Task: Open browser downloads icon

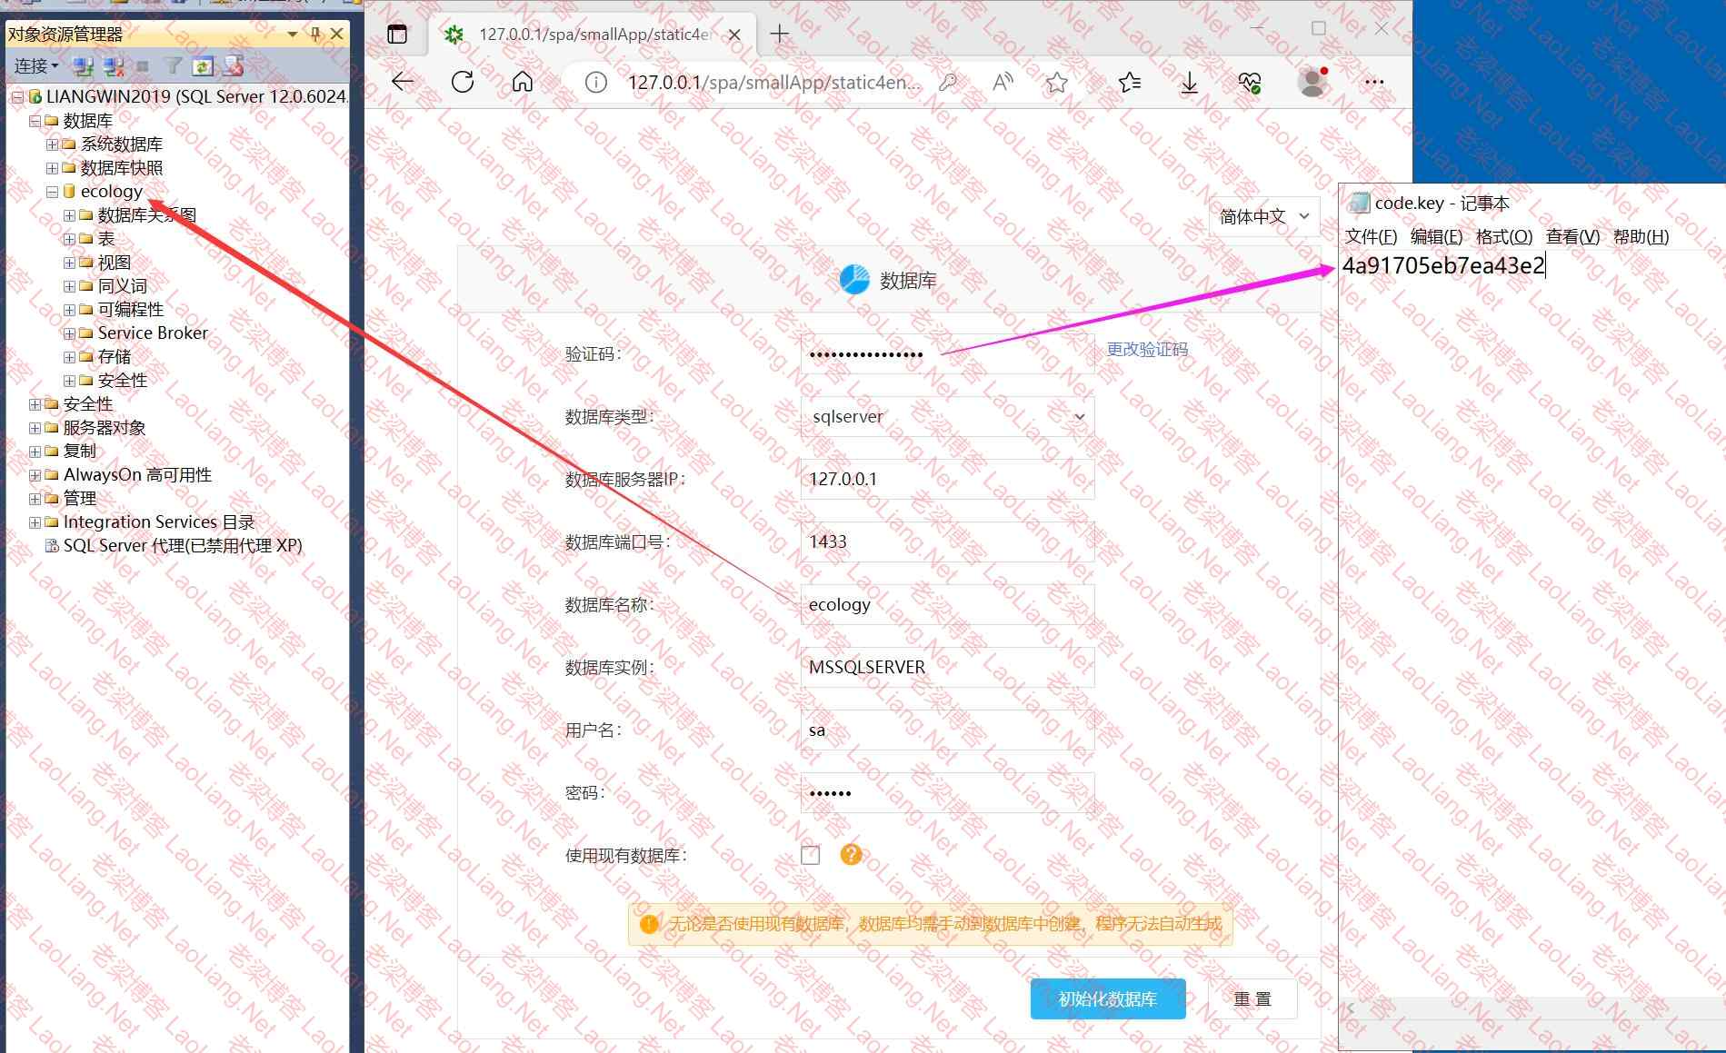Action: [x=1189, y=83]
